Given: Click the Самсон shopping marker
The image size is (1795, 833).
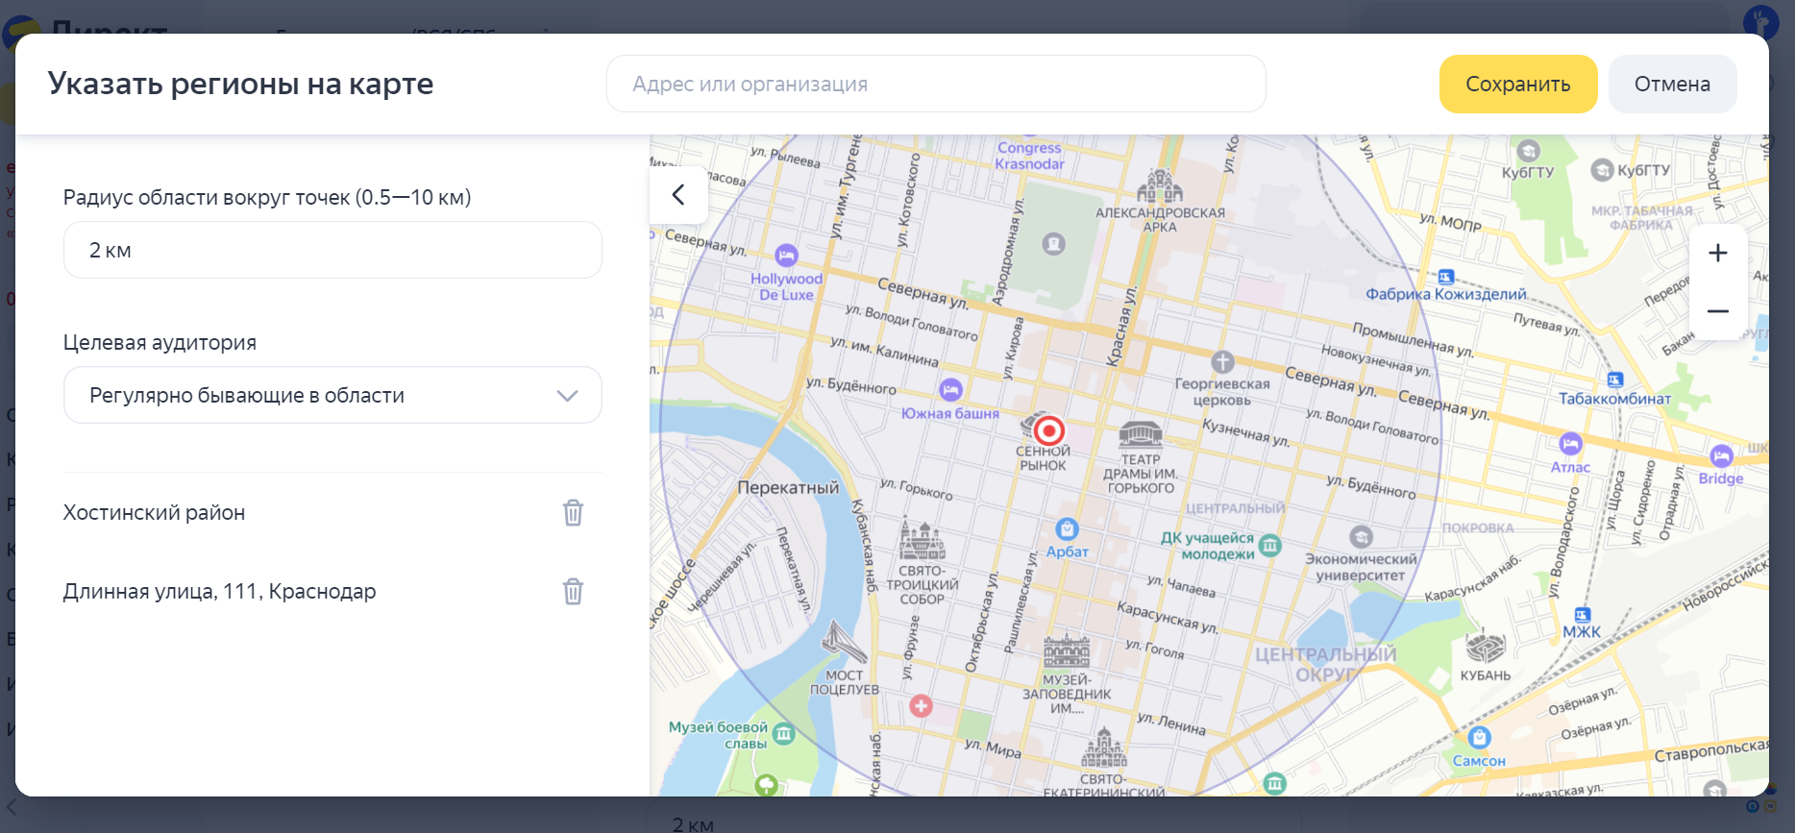Looking at the screenshot, I should (x=1479, y=738).
